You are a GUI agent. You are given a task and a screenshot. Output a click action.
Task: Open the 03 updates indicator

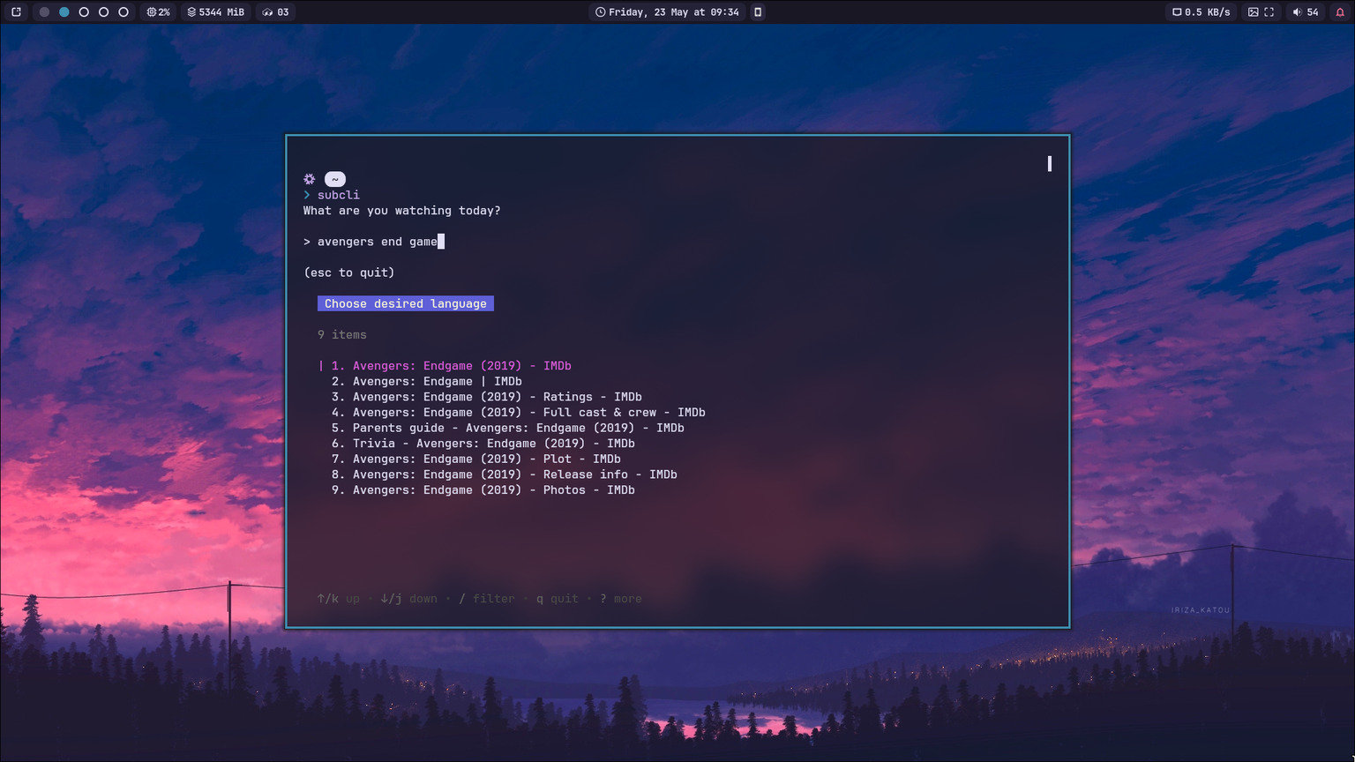click(x=276, y=12)
